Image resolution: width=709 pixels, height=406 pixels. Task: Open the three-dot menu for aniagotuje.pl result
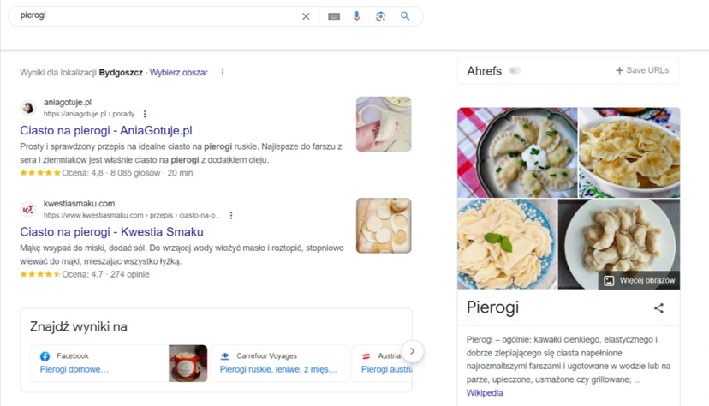coord(145,114)
